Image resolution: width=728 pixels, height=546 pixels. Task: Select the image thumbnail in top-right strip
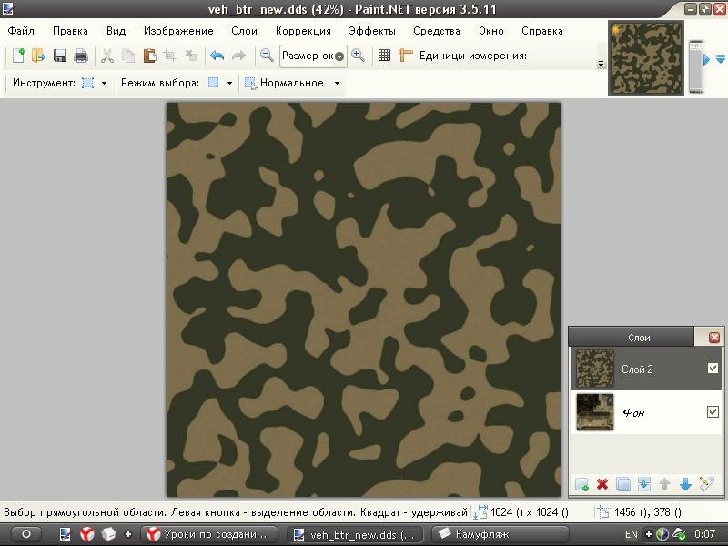click(x=645, y=58)
